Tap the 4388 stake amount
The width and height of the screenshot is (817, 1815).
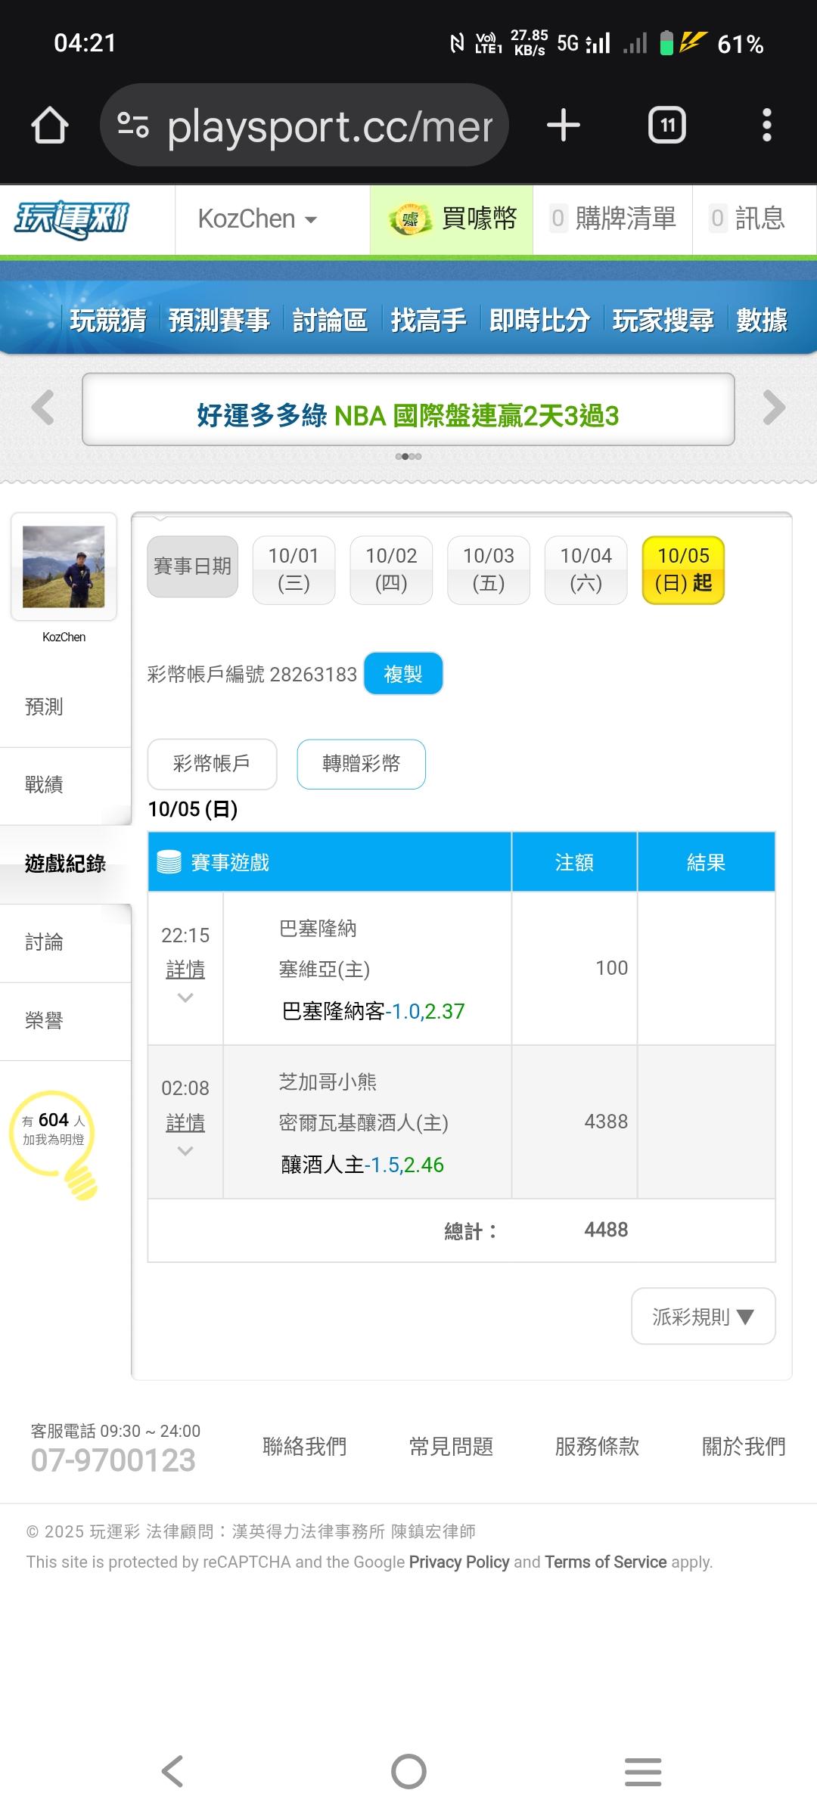coord(606,1122)
